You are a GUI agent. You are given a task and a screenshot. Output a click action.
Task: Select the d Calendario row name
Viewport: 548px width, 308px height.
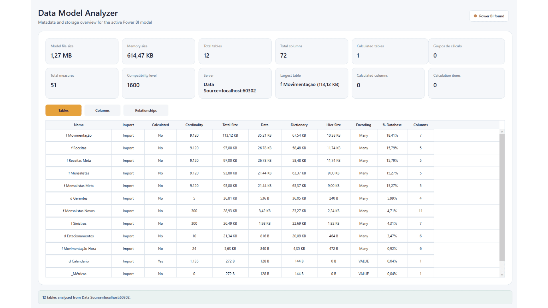coord(79,261)
